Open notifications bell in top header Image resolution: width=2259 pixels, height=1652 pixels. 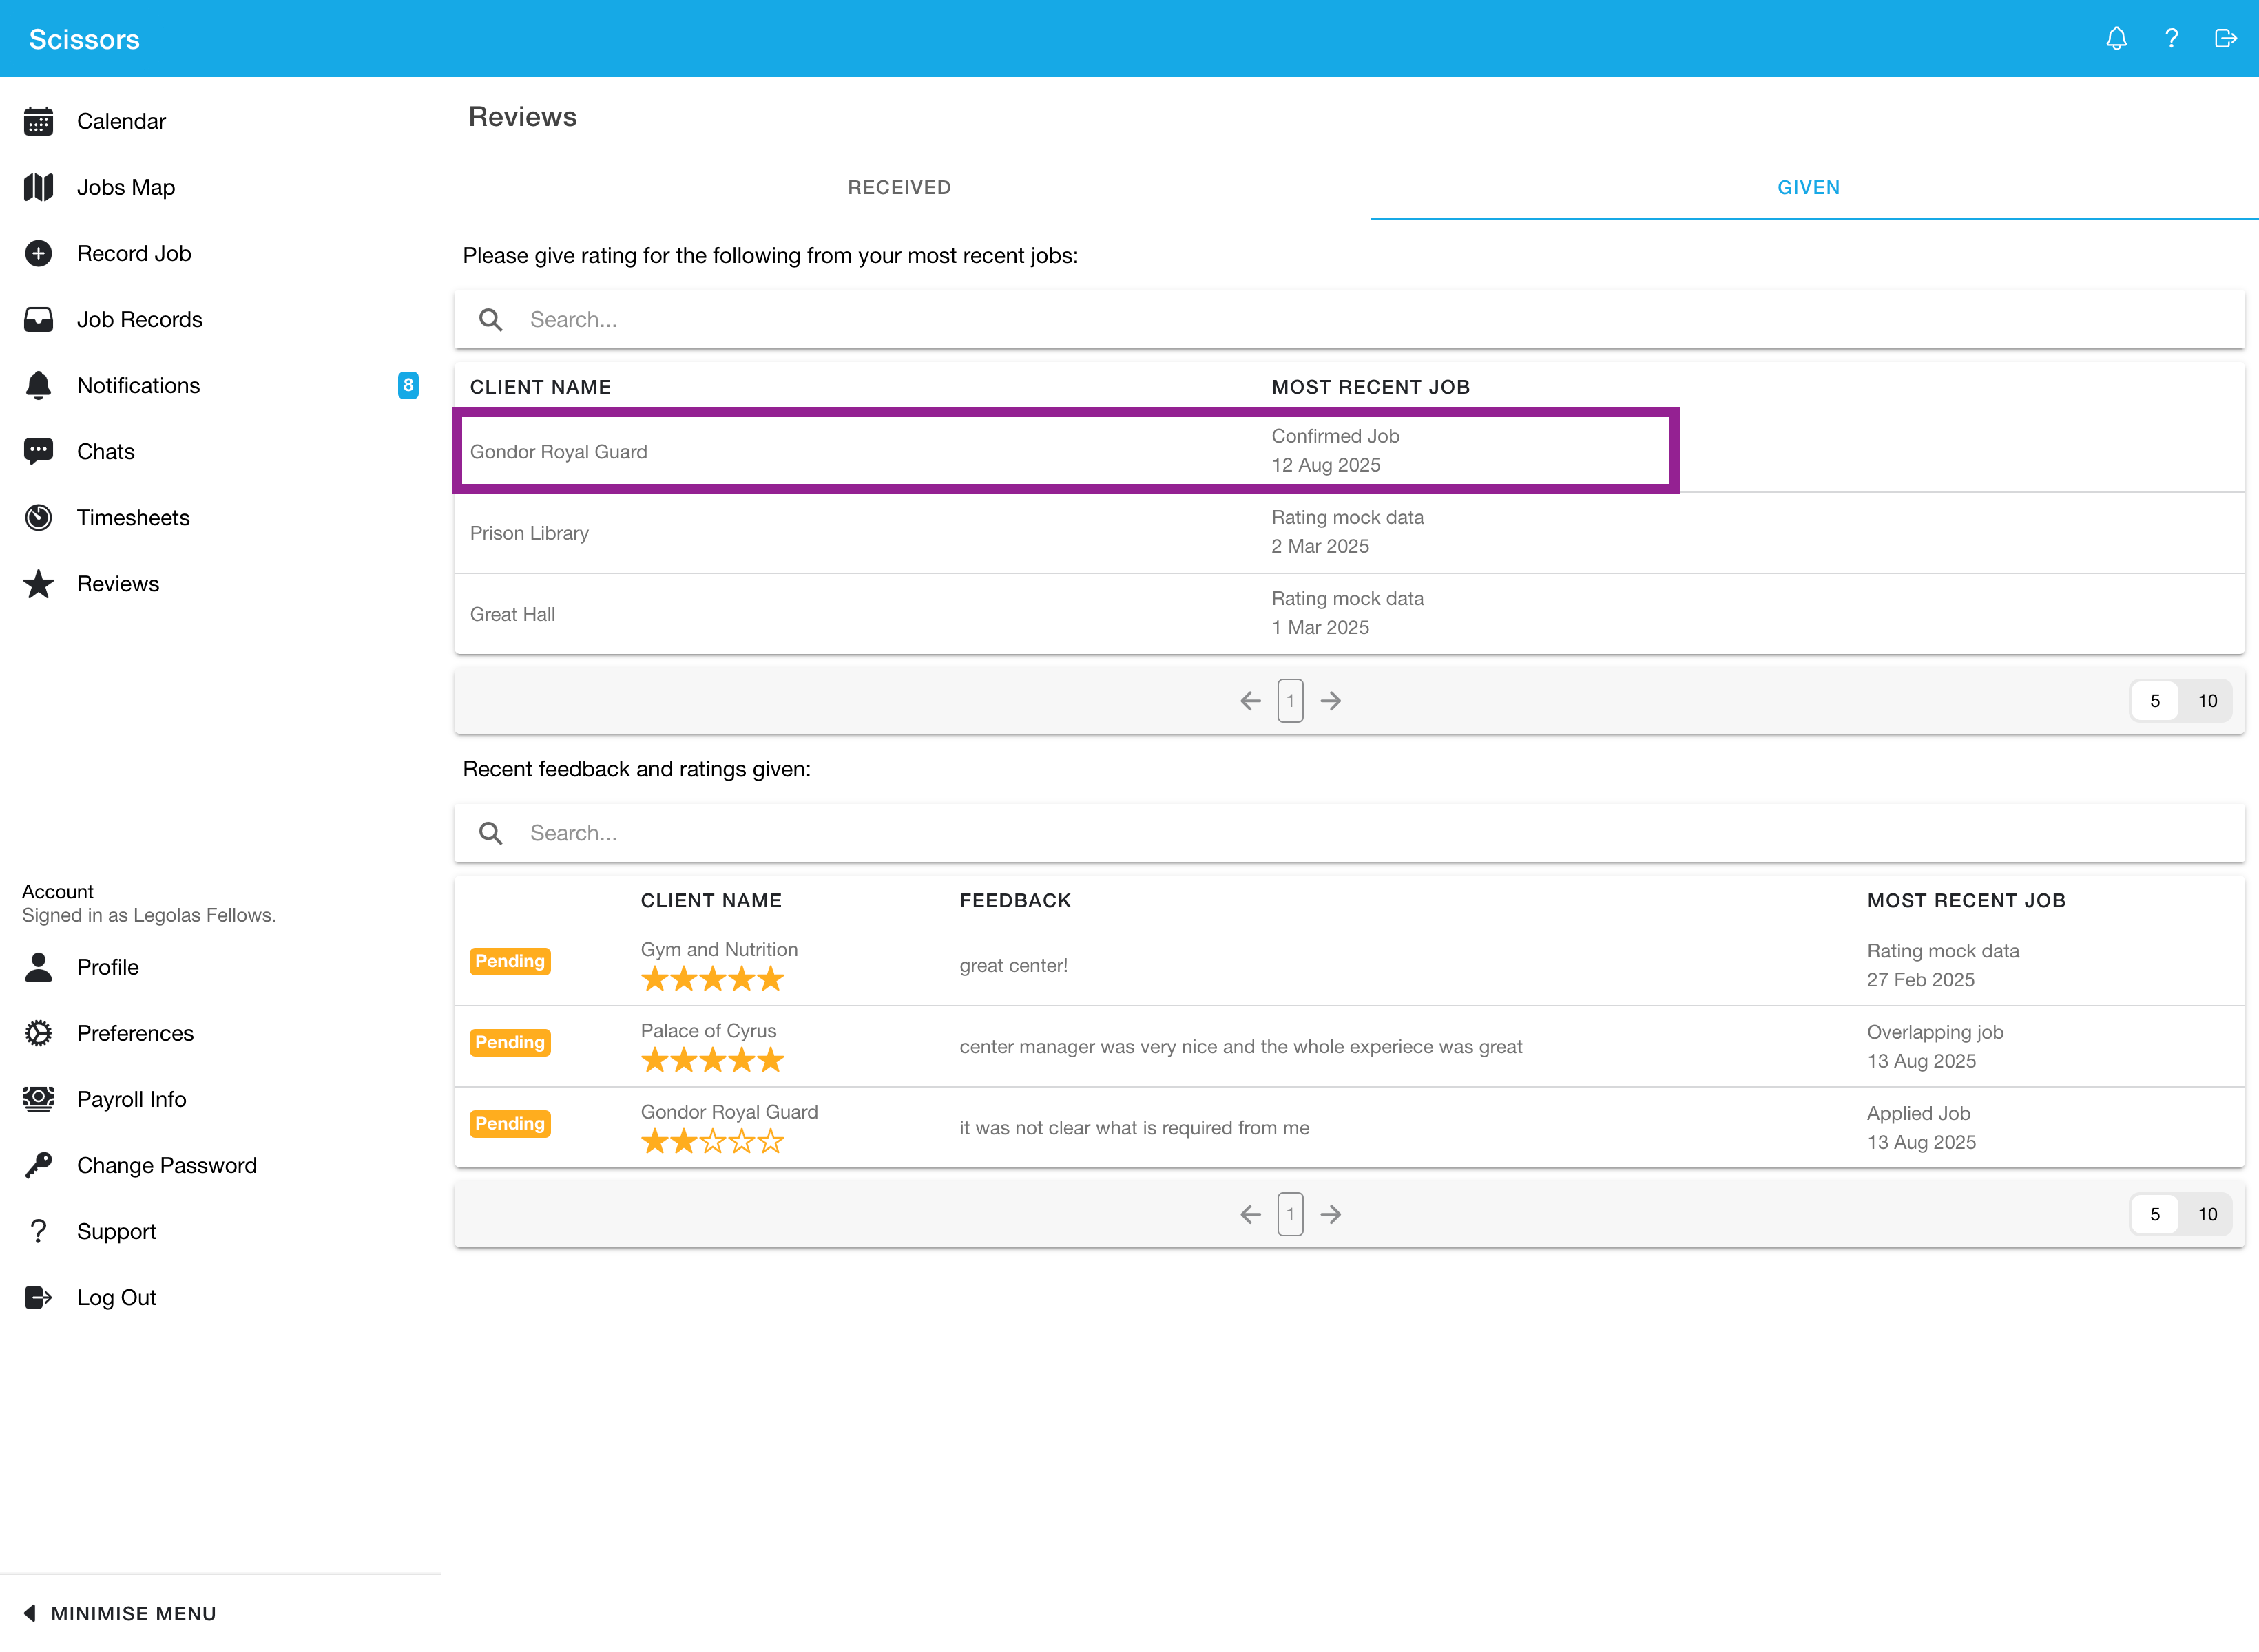[x=2116, y=38]
